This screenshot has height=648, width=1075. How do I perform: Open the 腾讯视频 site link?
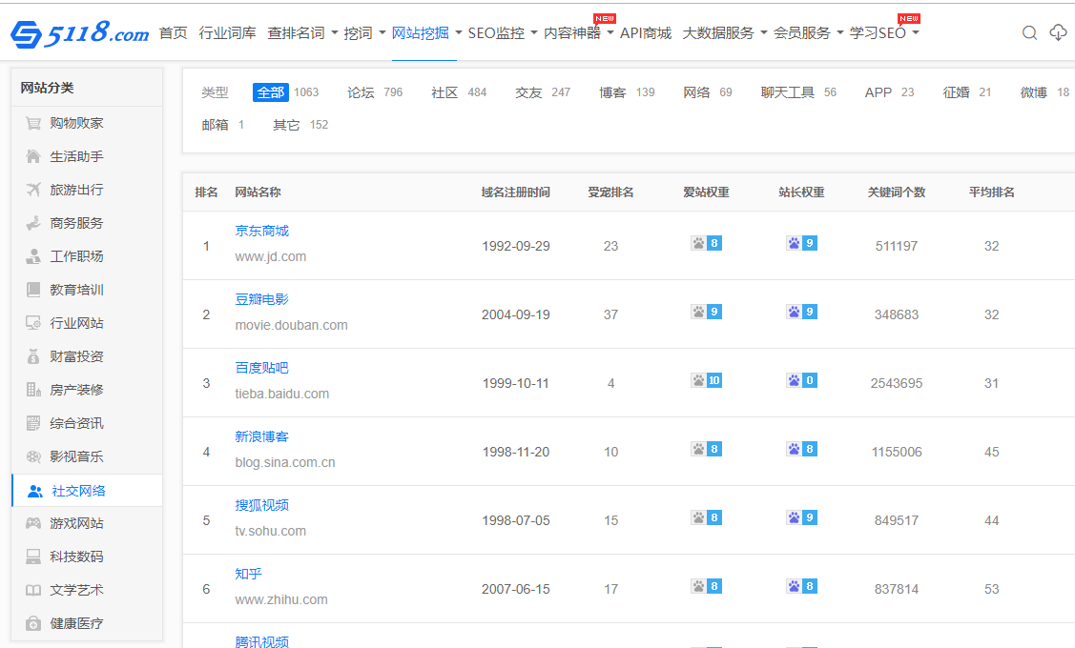262,641
